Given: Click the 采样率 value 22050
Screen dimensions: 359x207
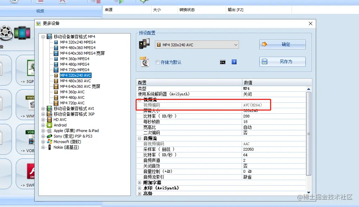Looking at the screenshot, I should click(x=248, y=149).
